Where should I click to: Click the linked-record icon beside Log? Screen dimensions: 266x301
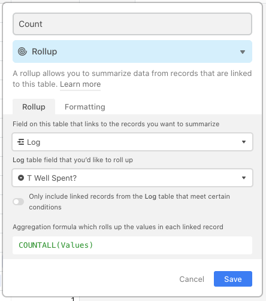point(21,142)
